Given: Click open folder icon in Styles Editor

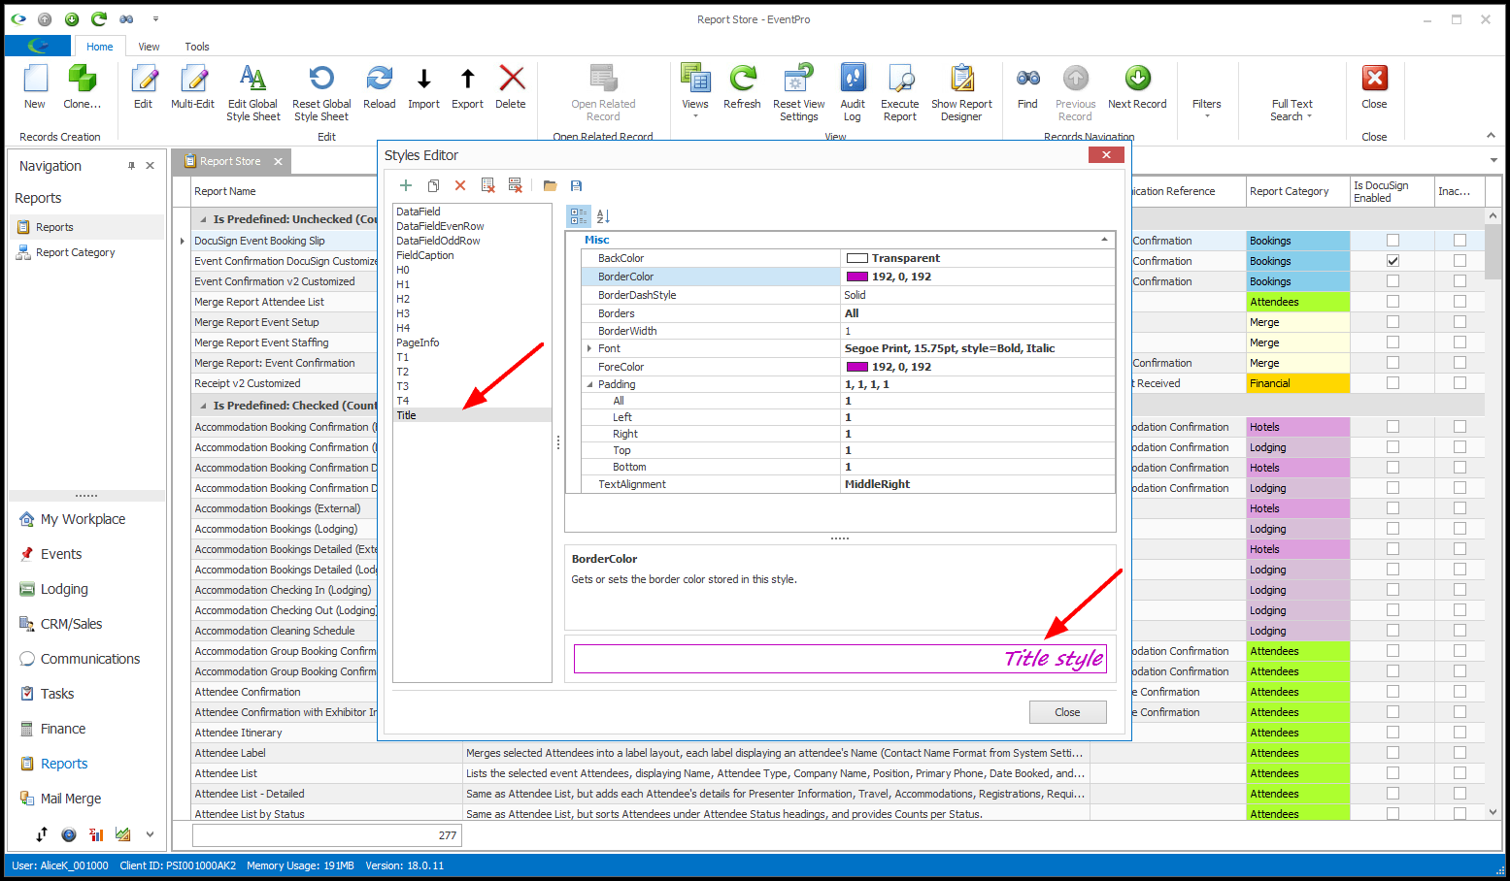Looking at the screenshot, I should coord(550,185).
